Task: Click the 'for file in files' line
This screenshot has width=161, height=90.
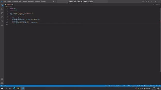Action: (15, 18)
